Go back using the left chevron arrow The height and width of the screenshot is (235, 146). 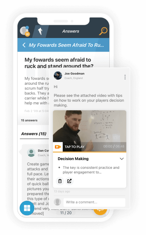[24, 45]
